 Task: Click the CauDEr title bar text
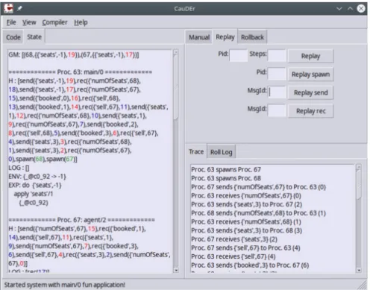click(184, 9)
